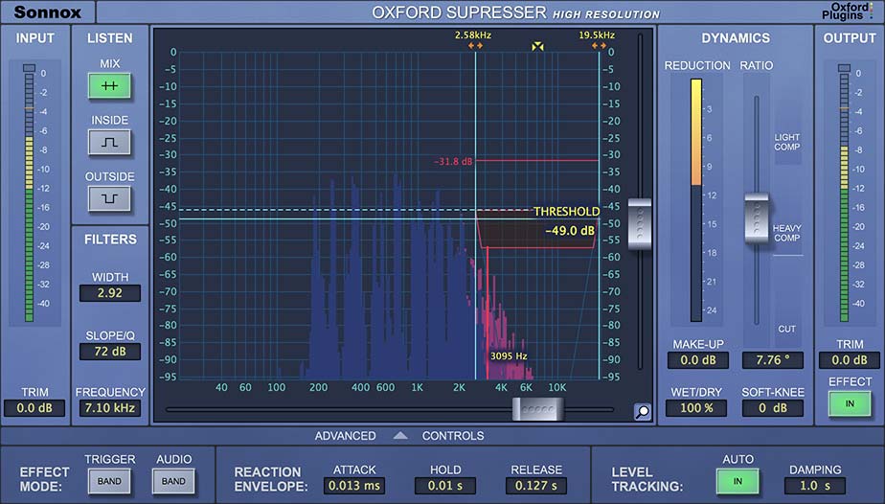Click the Oxford Plugins logo

coord(846,11)
